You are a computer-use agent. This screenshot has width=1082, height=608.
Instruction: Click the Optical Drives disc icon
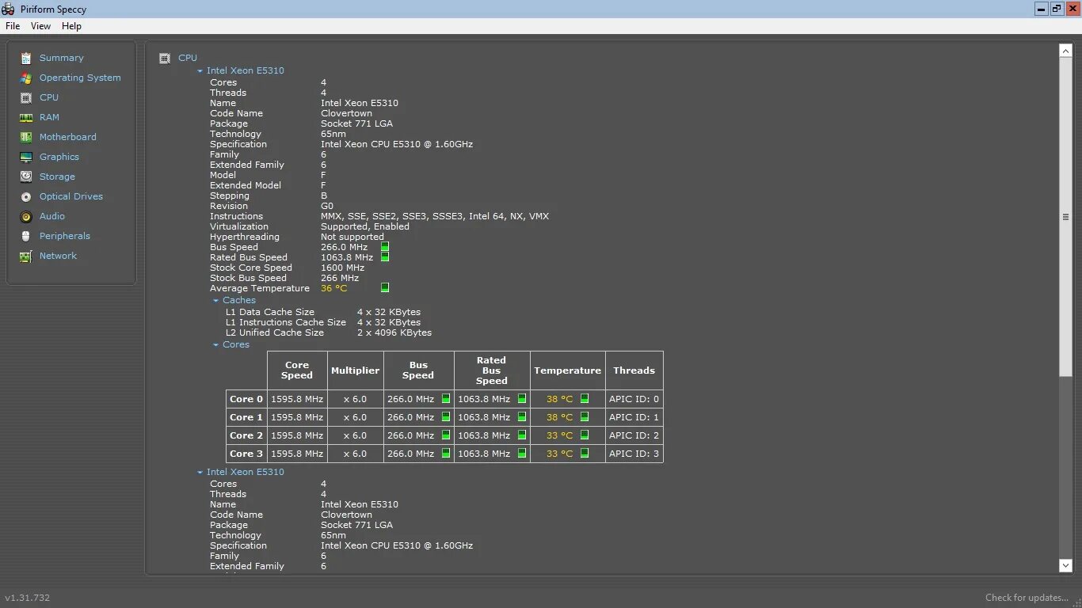[26, 196]
